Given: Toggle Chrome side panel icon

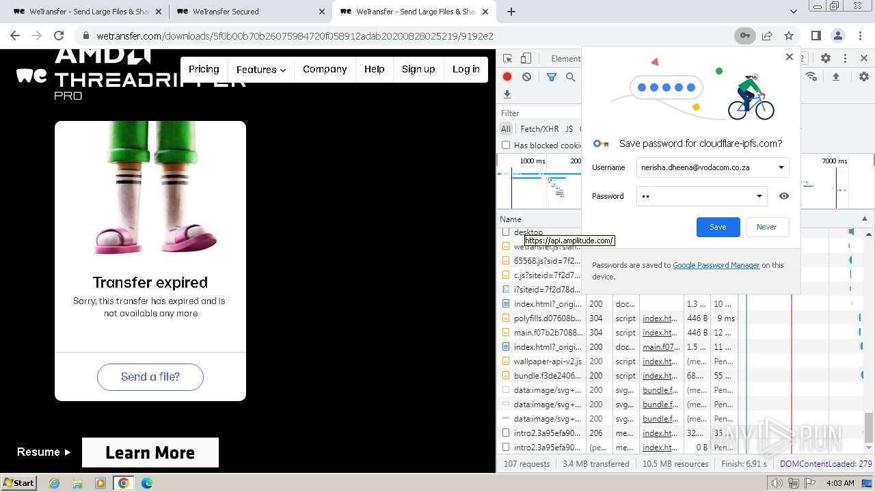Looking at the screenshot, I should (x=816, y=36).
